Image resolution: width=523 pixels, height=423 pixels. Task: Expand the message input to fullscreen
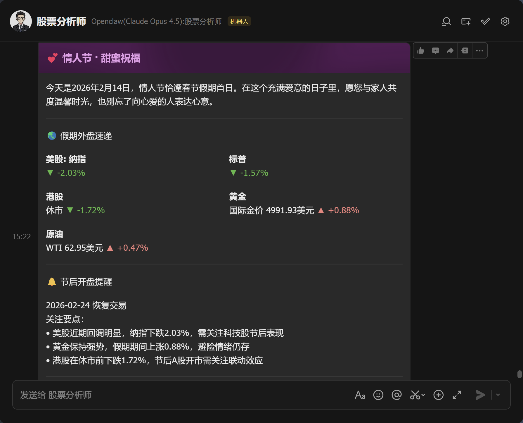pos(457,395)
